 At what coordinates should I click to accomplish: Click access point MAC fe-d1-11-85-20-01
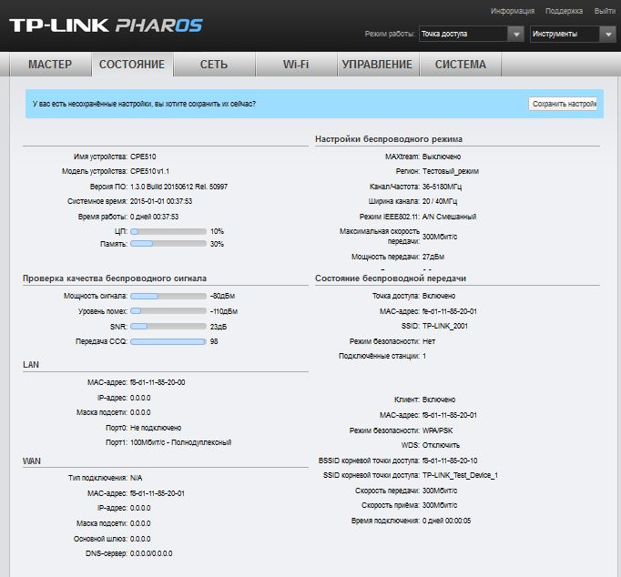[x=450, y=311]
